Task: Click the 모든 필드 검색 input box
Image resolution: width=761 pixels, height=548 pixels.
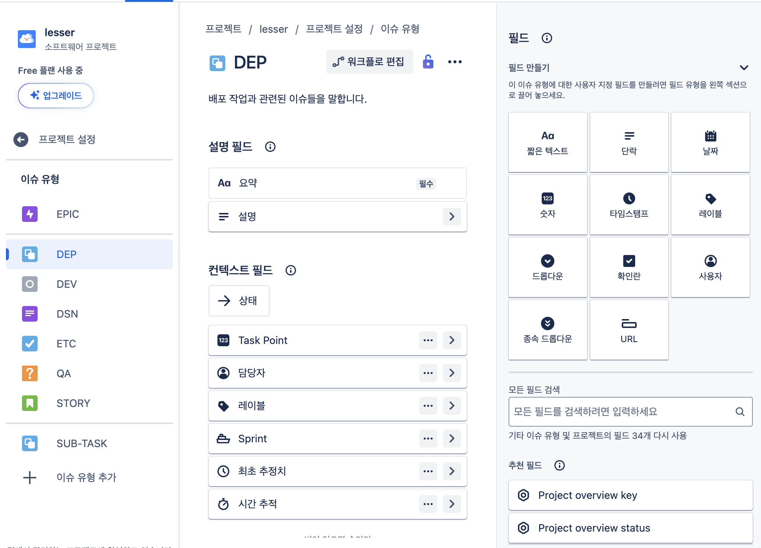Action: [631, 412]
